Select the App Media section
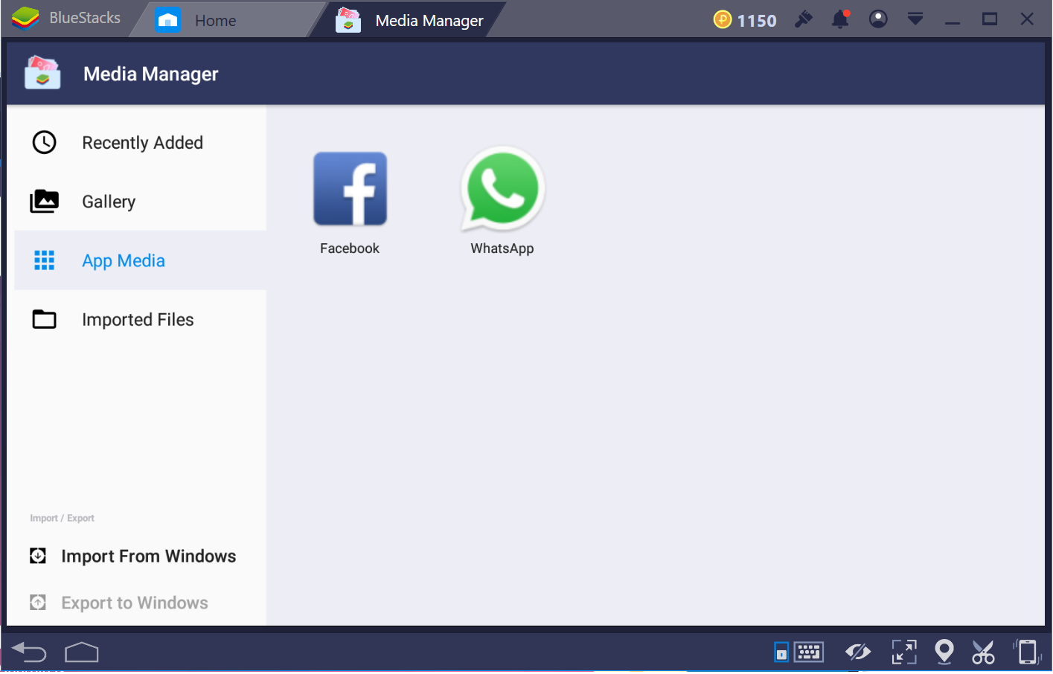 coord(141,260)
